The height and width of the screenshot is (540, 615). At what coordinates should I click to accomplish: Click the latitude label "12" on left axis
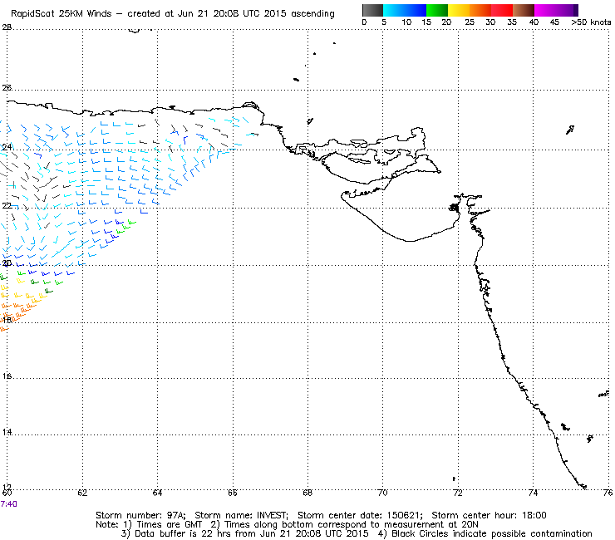(x=7, y=487)
